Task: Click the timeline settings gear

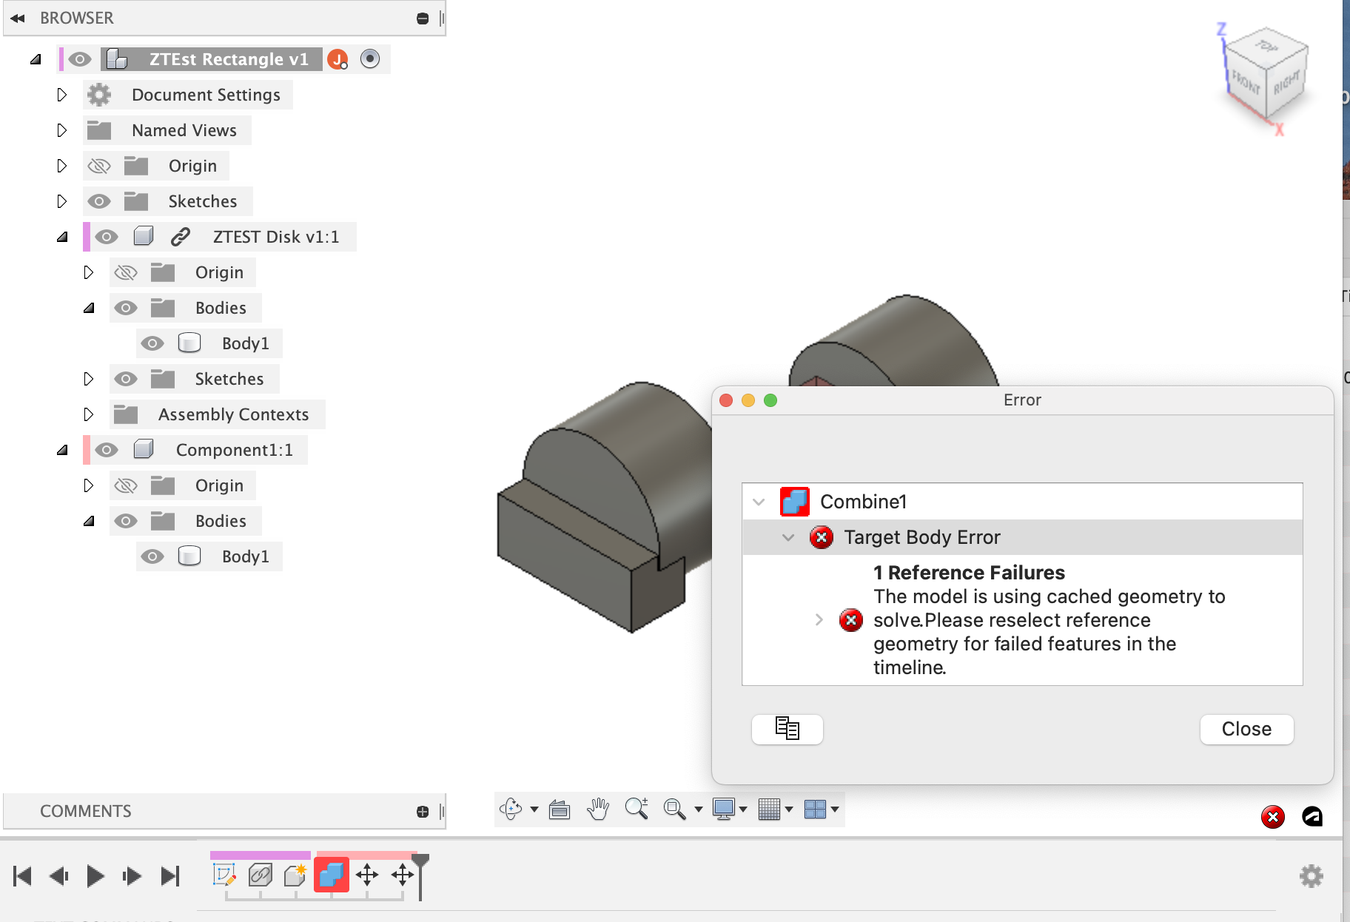Action: (1311, 875)
